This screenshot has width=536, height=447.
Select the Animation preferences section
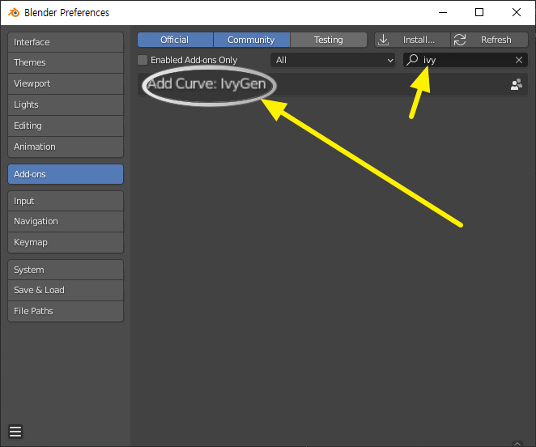(x=66, y=147)
